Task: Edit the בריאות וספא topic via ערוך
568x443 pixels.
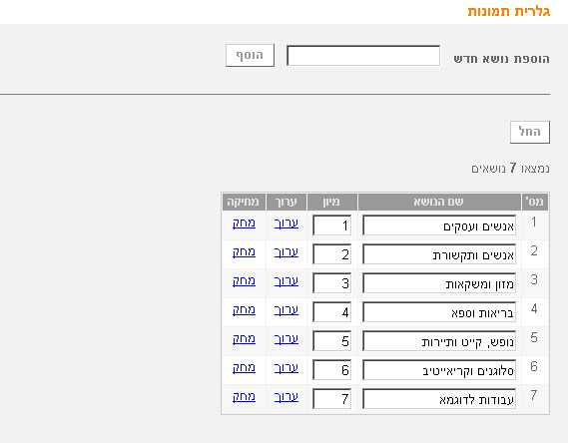Action: (x=286, y=310)
